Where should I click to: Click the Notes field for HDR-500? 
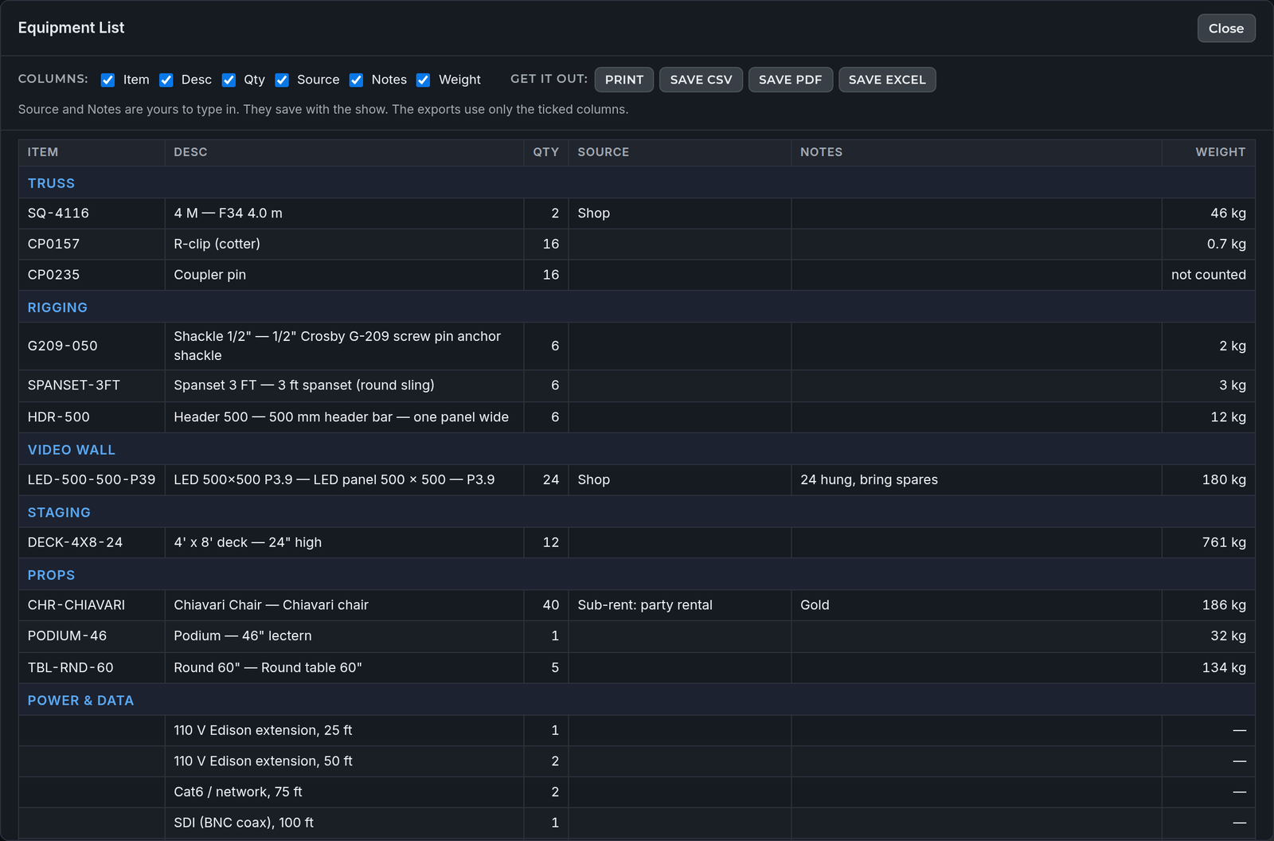point(977,417)
